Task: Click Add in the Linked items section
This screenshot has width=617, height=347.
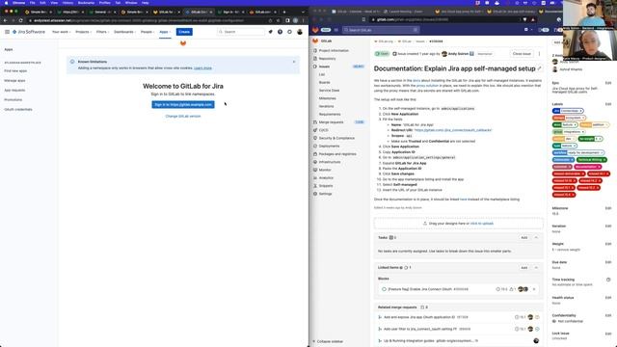Action: 523,268
